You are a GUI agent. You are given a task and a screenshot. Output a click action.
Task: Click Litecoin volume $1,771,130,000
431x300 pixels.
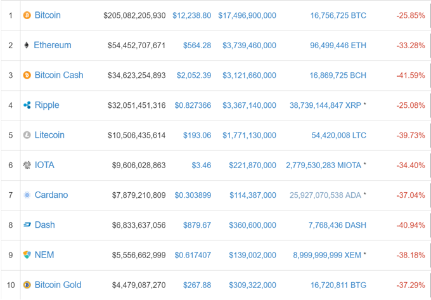(x=249, y=135)
